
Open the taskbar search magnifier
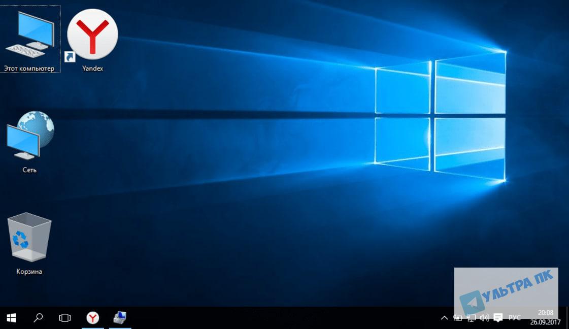click(x=38, y=318)
